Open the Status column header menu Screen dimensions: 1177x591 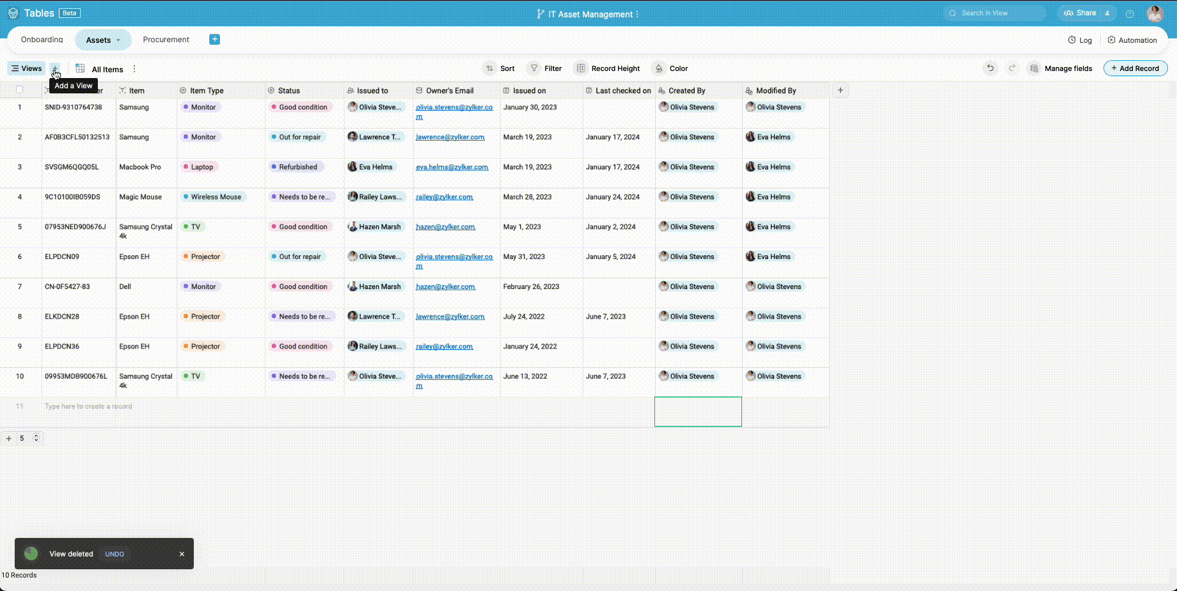304,91
